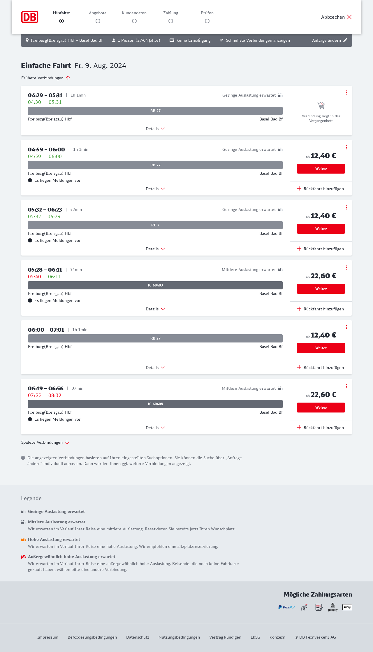Viewport: 373px width, 652px height.
Task: Open the three-dot menu for the 04:59 connection
Action: click(x=346, y=147)
